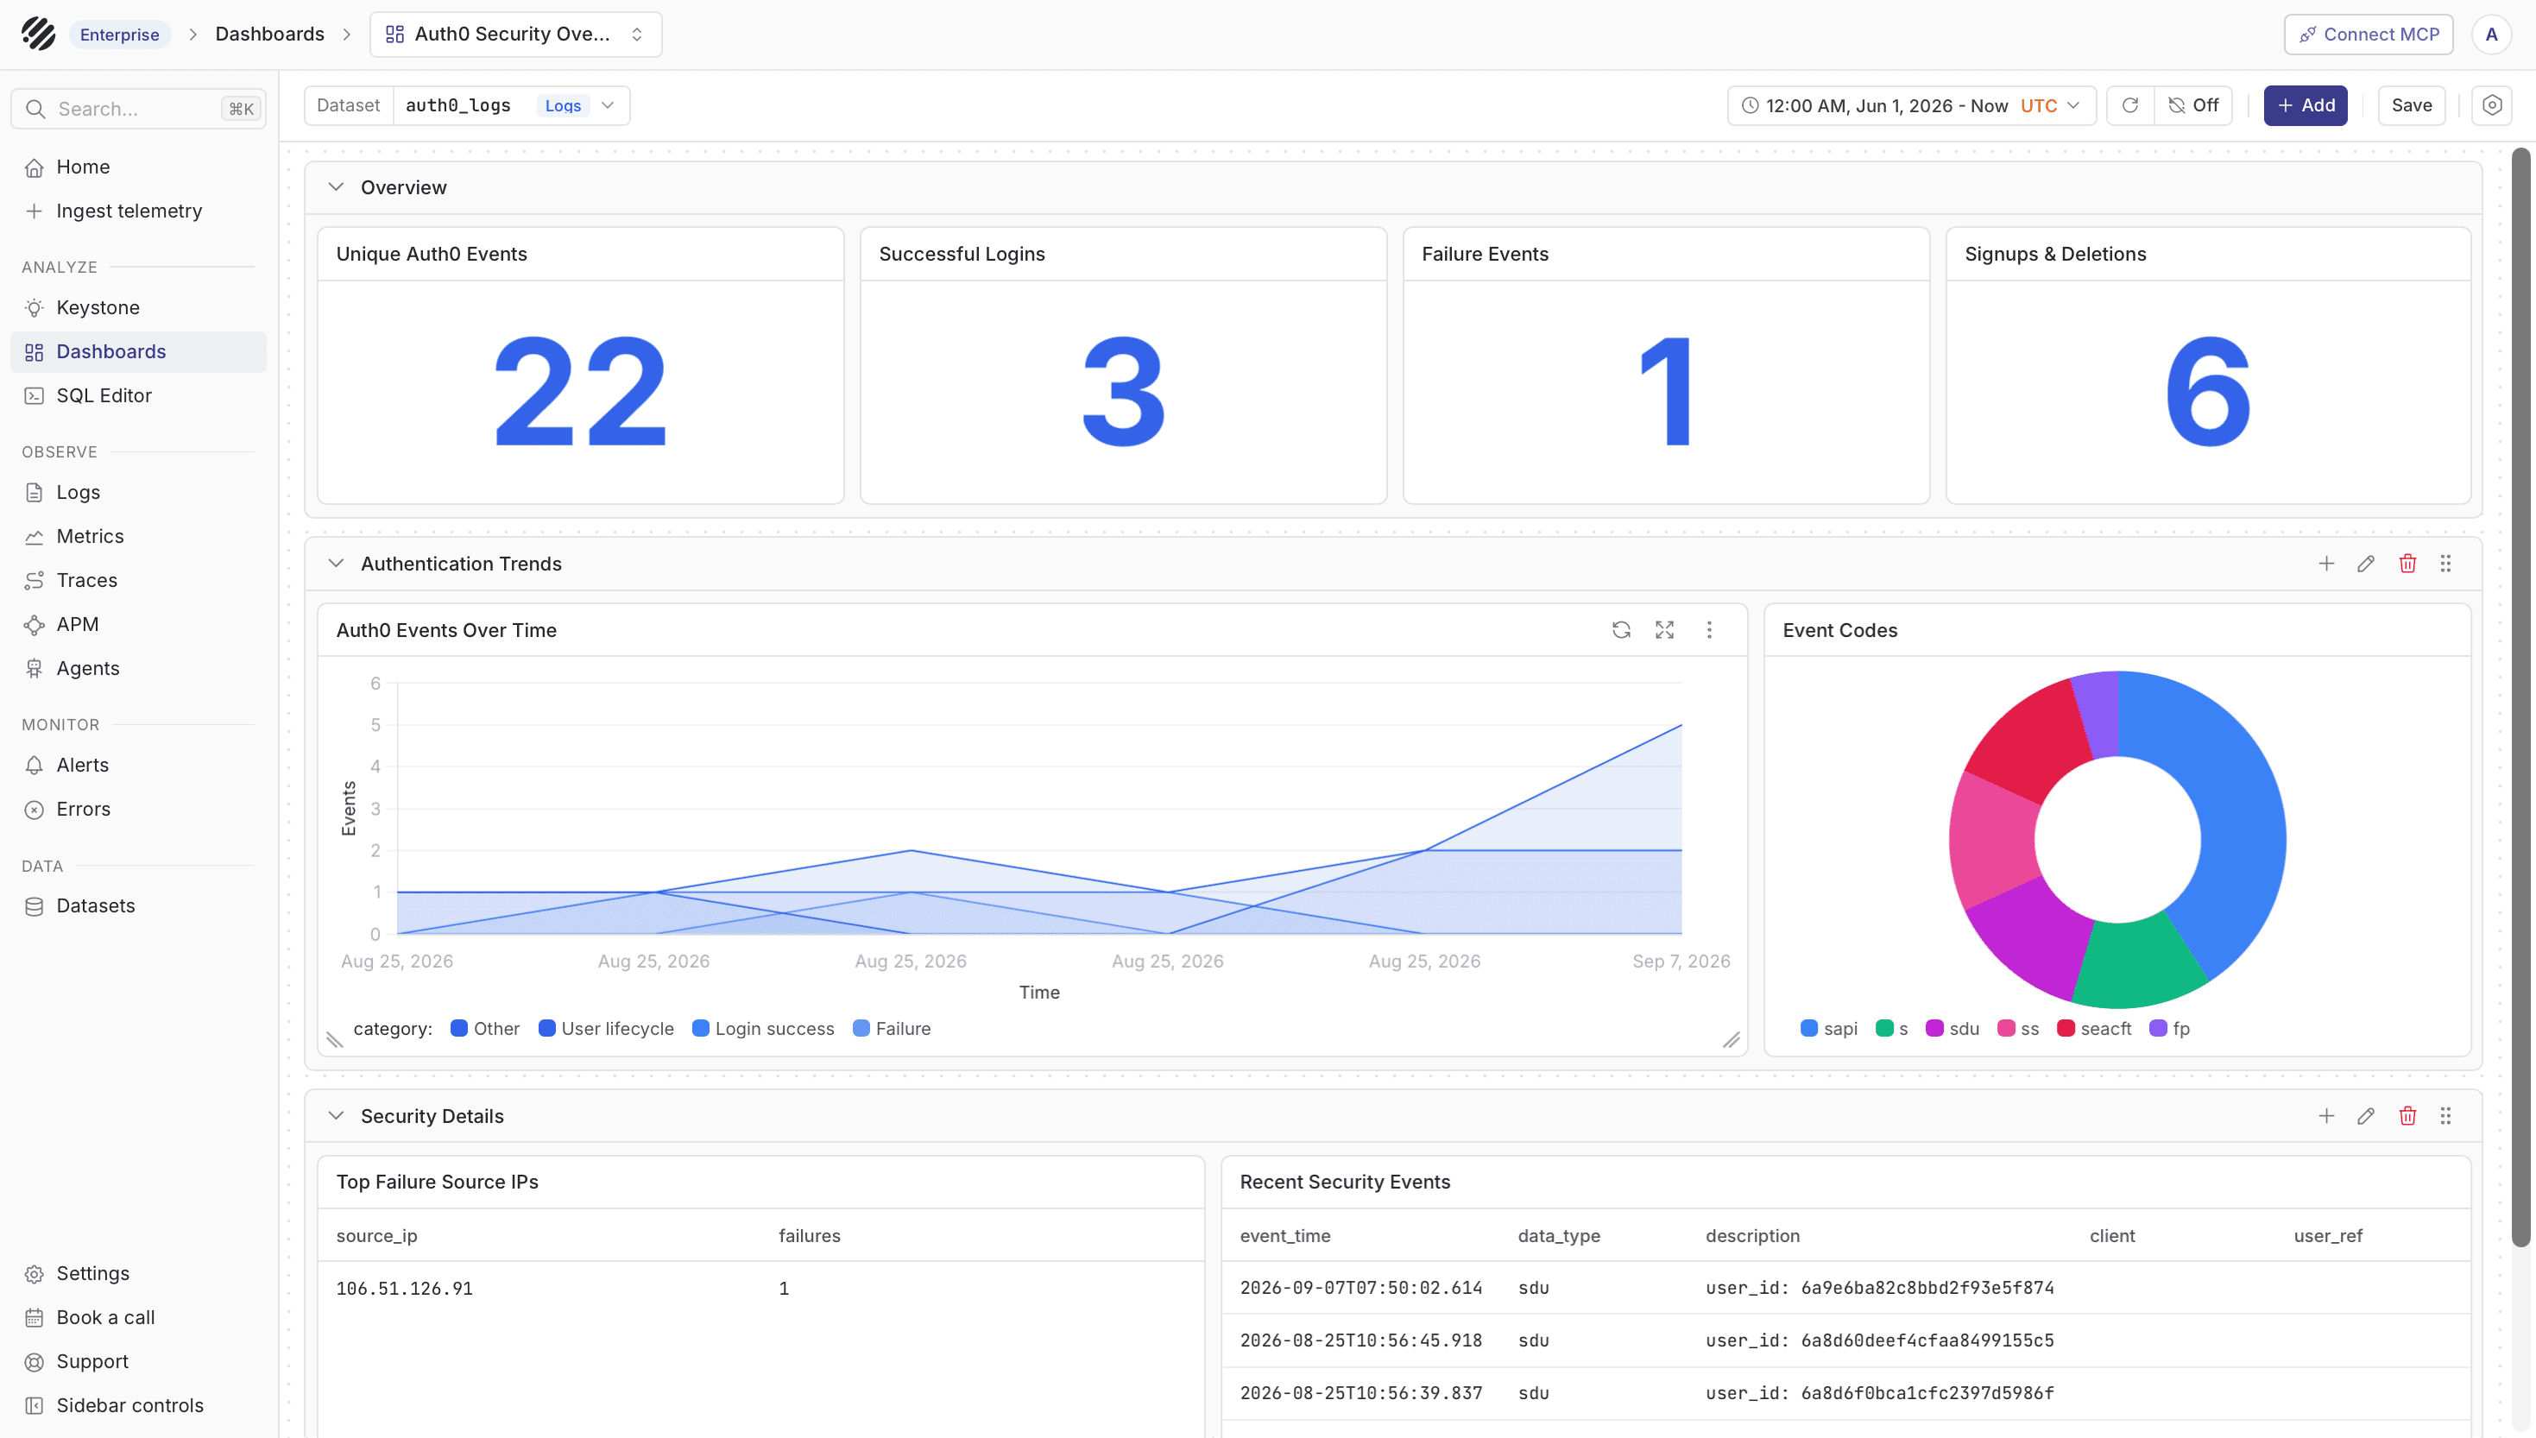The width and height of the screenshot is (2536, 1438).
Task: Click Connect MCP button
Action: coord(2369,35)
